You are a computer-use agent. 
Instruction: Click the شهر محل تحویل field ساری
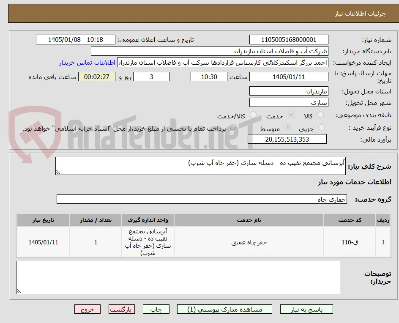point(289,103)
